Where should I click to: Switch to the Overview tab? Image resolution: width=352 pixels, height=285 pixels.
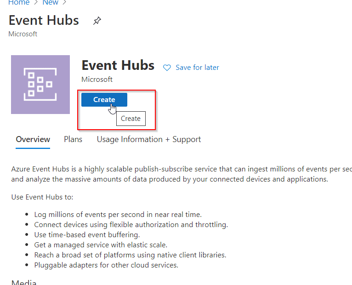[33, 139]
